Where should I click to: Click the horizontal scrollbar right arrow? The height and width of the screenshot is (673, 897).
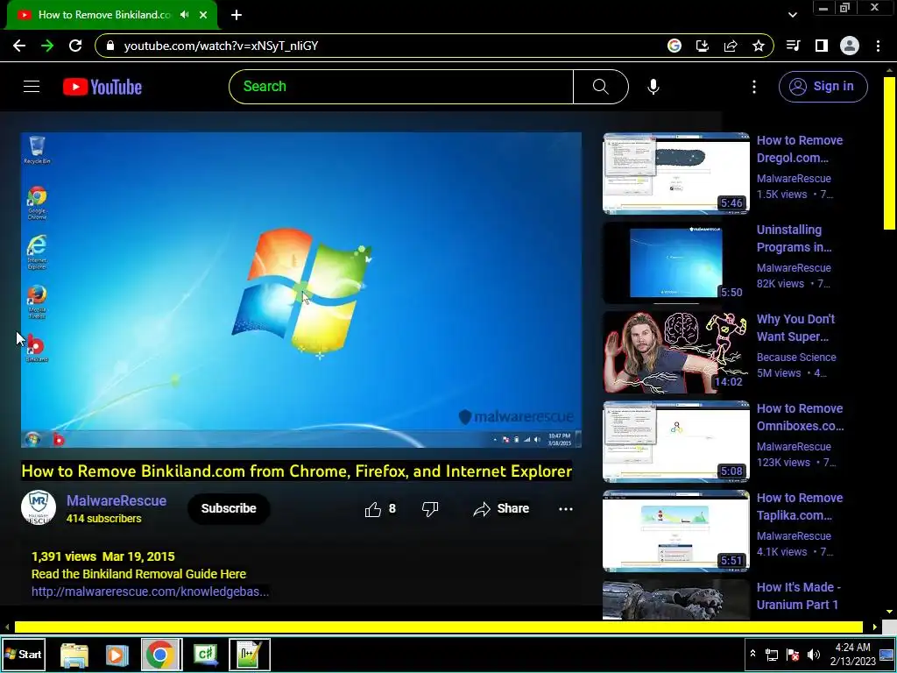(x=875, y=627)
